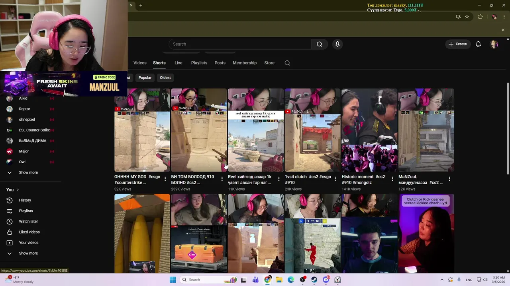Screen dimensions: 510x286
Task: Activate voice search microphone icon
Action: (x=337, y=44)
